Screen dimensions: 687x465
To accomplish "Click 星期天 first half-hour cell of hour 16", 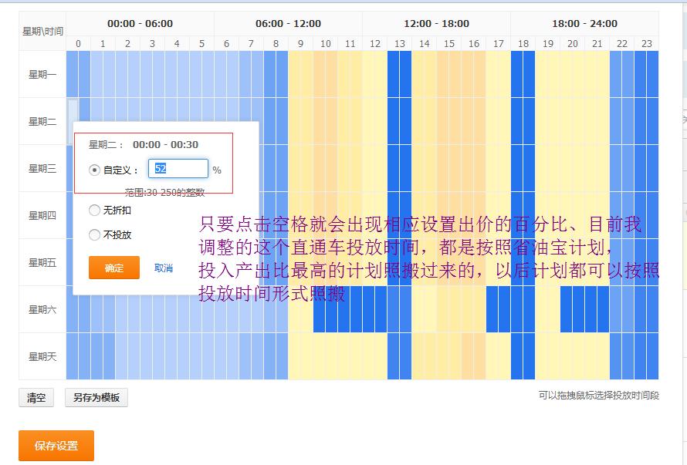I will [468, 356].
